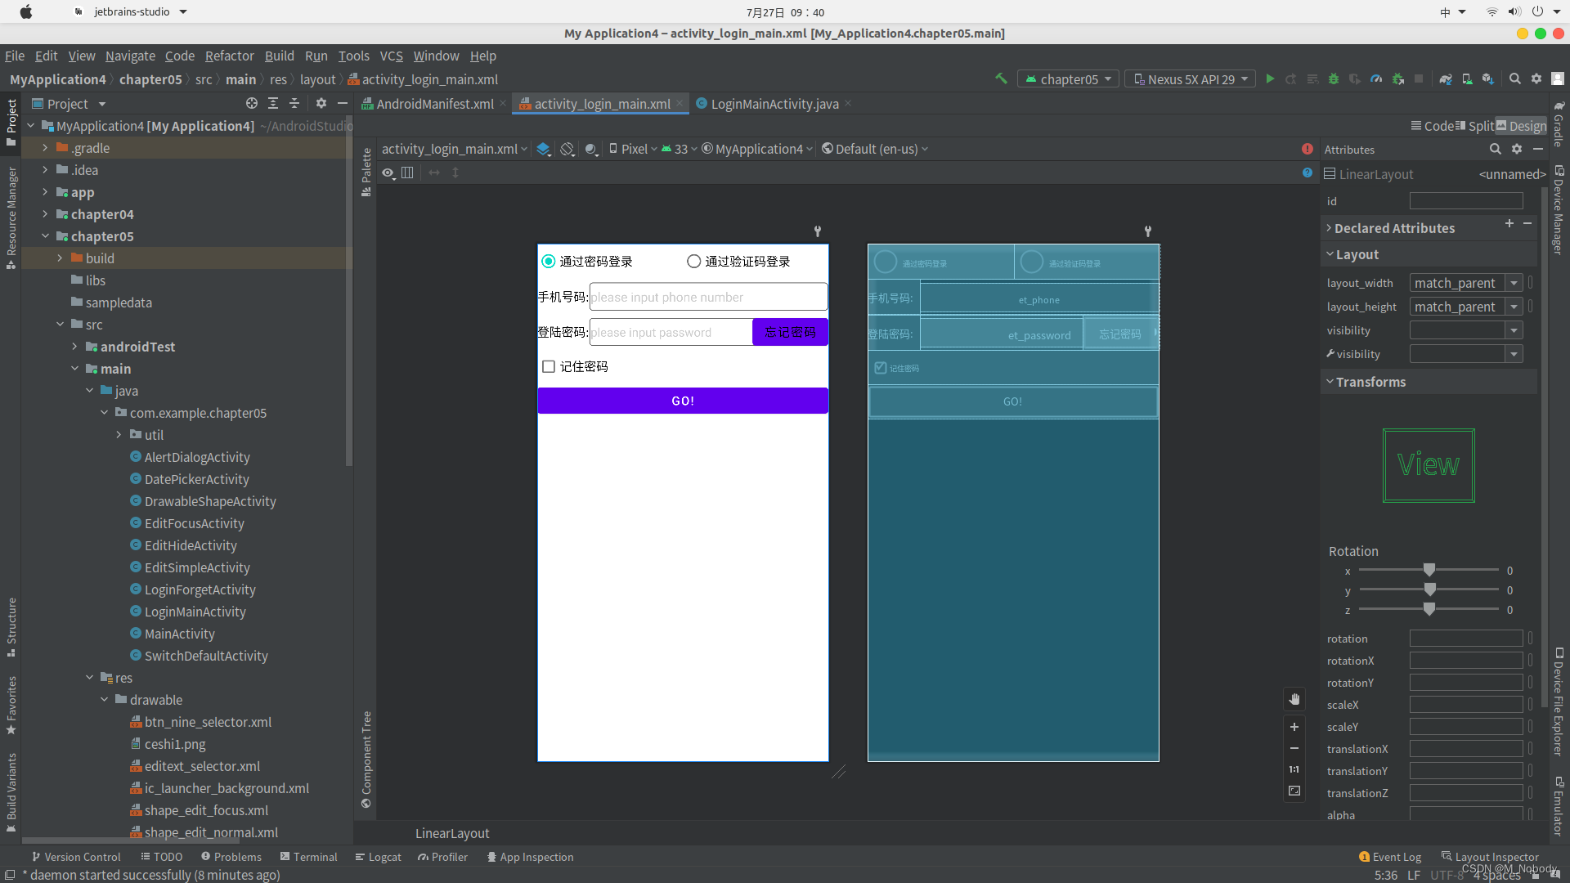Viewport: 1570px width, 883px height.
Task: Open view options via the eye icon
Action: pos(388,173)
